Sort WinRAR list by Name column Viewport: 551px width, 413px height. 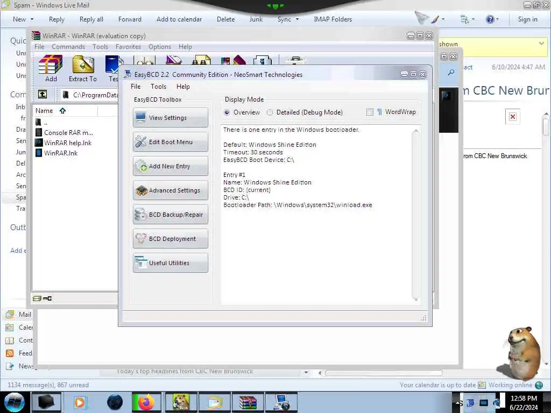coord(65,111)
